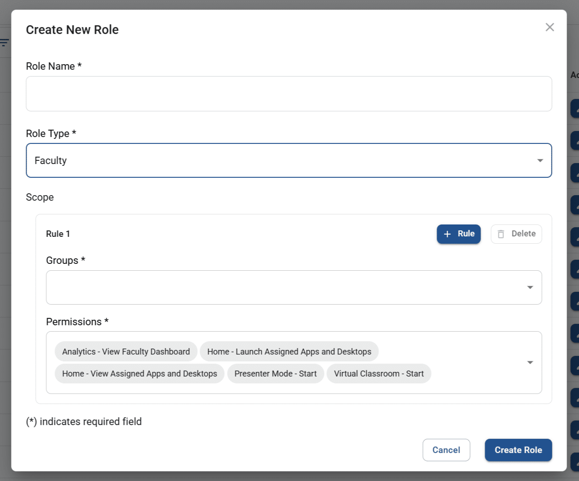
Task: Click the Groups dropdown caret arrow
Action: pyautogui.click(x=530, y=287)
